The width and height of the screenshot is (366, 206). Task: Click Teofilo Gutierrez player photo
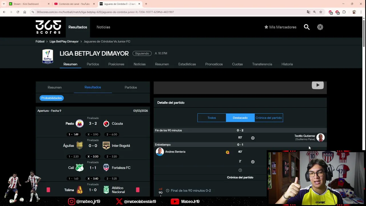320,137
